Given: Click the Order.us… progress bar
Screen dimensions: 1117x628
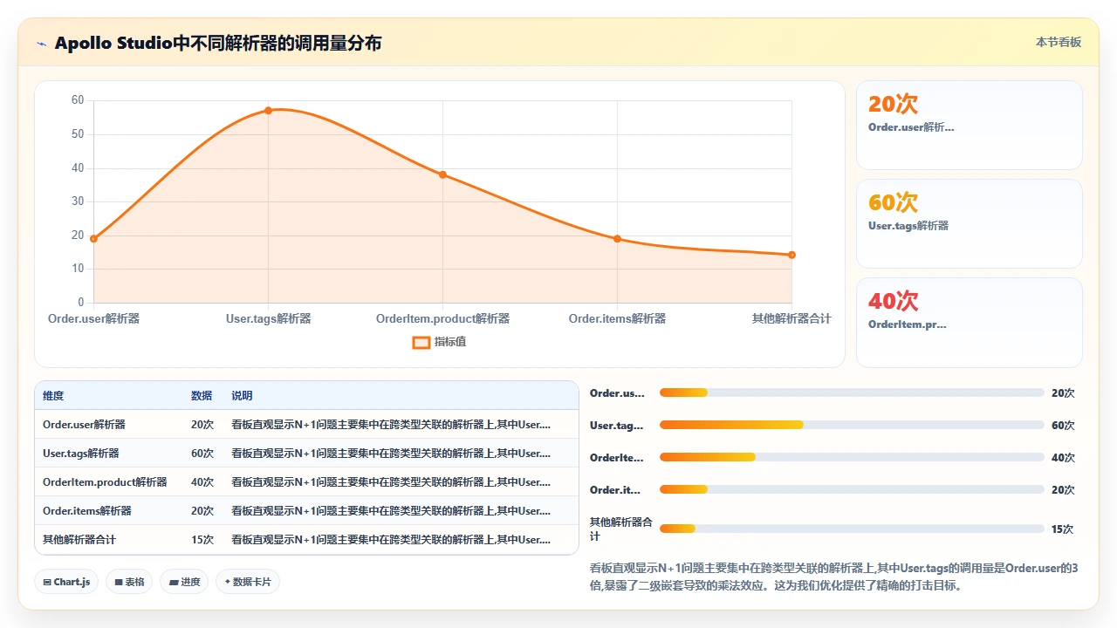Looking at the screenshot, I should tap(852, 392).
